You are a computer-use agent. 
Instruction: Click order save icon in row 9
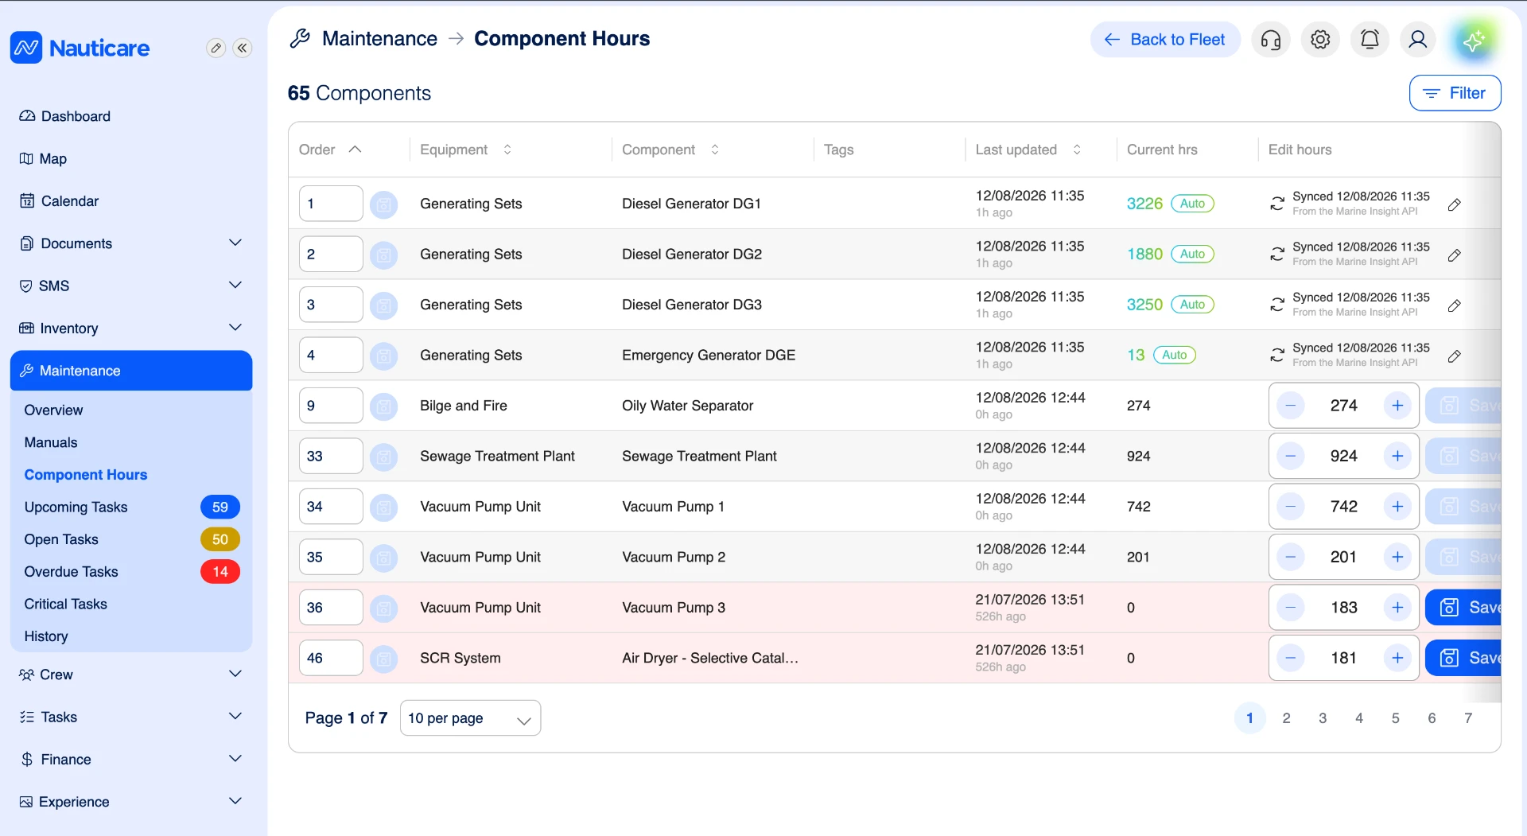383,406
